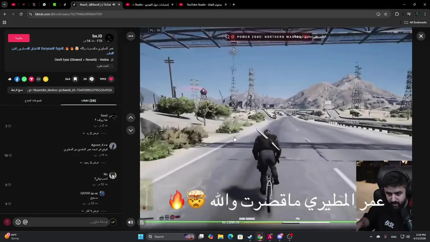The height and width of the screenshot is (242, 430).
Task: Go back in browser history
Action: click(5, 14)
